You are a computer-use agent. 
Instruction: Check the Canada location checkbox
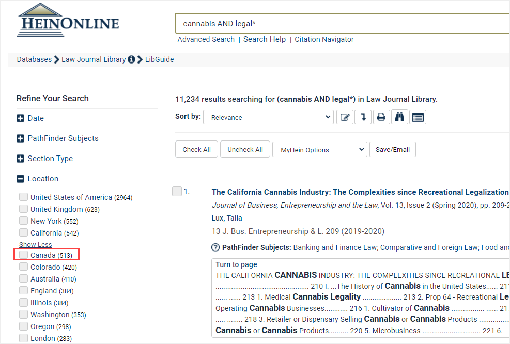click(23, 255)
